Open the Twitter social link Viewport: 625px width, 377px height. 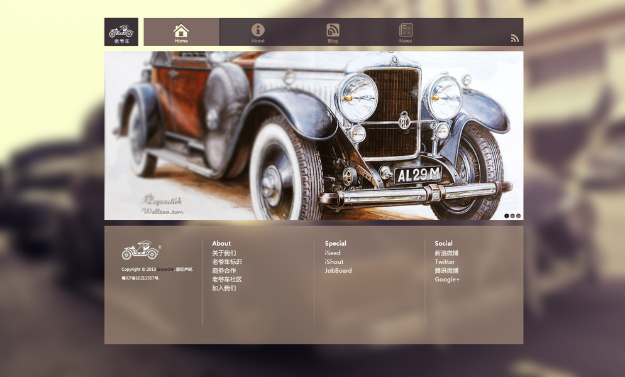click(445, 262)
